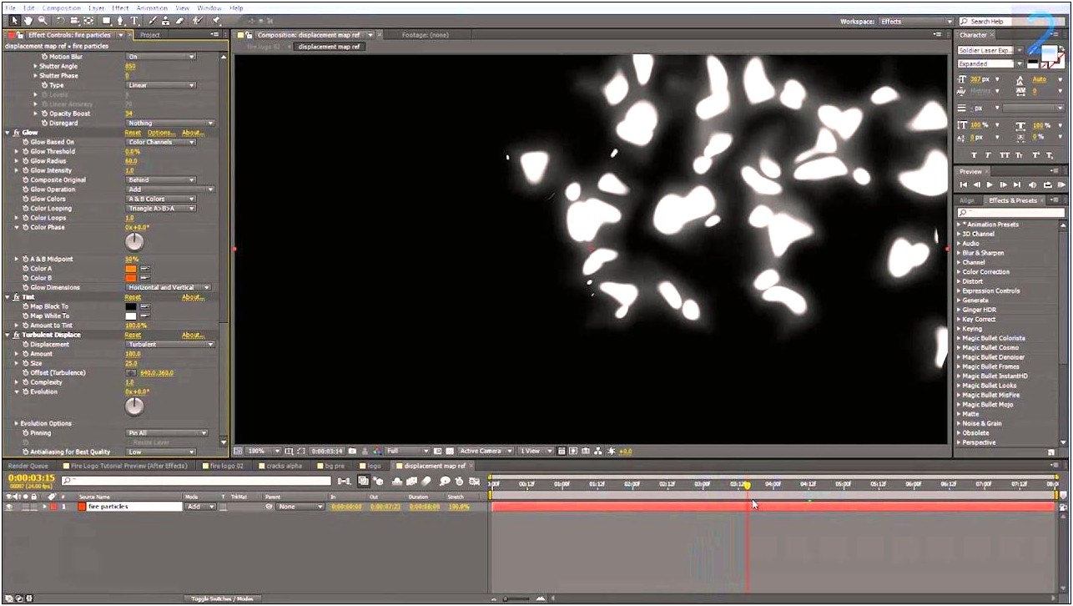This screenshot has width=1073, height=606.
Task: Open Glow Options link
Action: (x=161, y=133)
